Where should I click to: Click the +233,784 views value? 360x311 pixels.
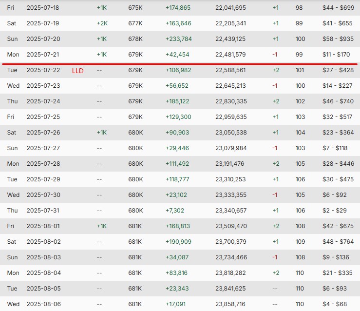point(179,39)
